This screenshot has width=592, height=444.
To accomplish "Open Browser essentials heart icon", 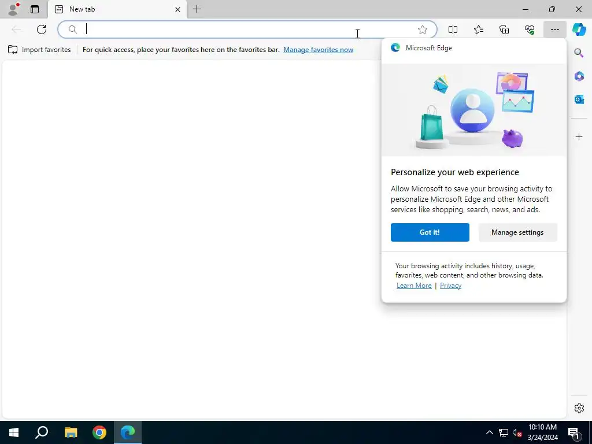I will tap(530, 29).
